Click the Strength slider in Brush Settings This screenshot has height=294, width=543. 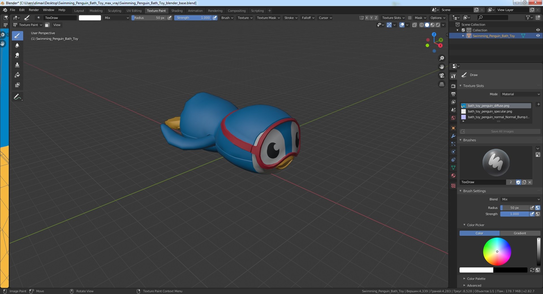click(x=514, y=214)
